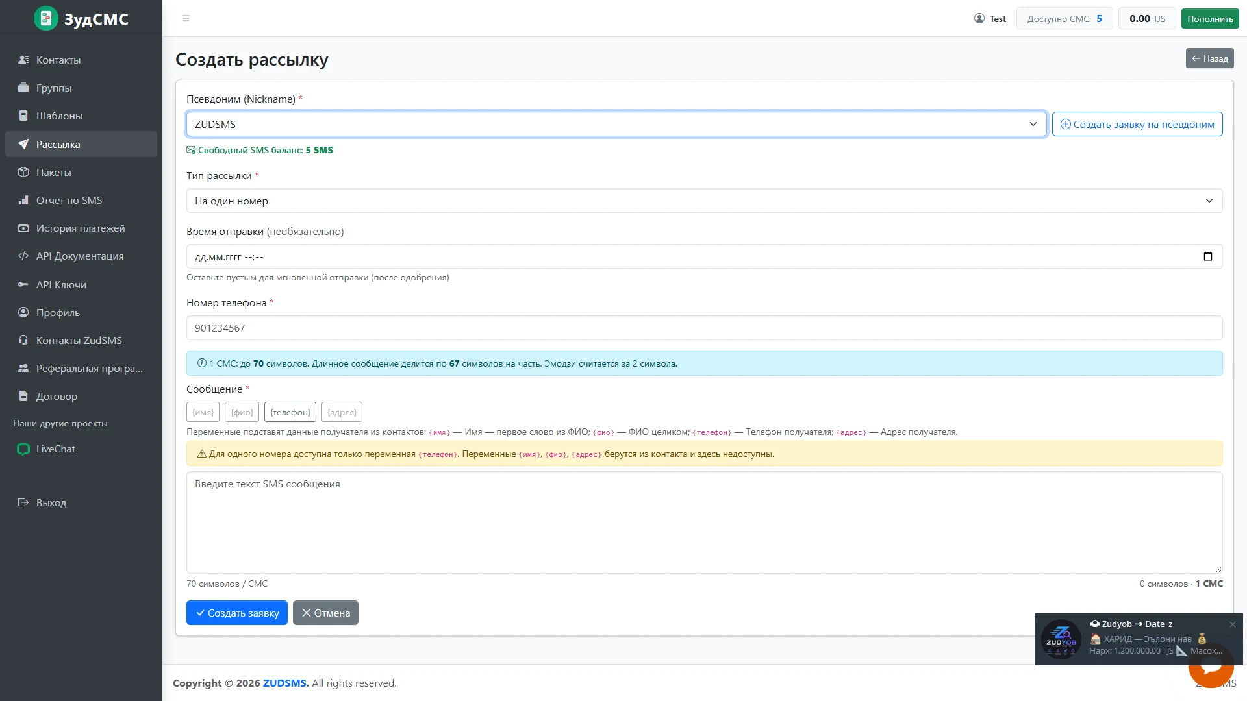
Task: Insert the {телефон} variable tag
Action: pyautogui.click(x=290, y=412)
